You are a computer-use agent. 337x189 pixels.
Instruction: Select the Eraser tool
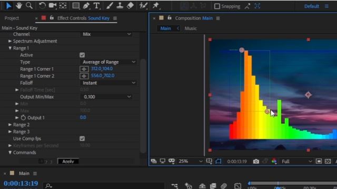pyautogui.click(x=130, y=6)
